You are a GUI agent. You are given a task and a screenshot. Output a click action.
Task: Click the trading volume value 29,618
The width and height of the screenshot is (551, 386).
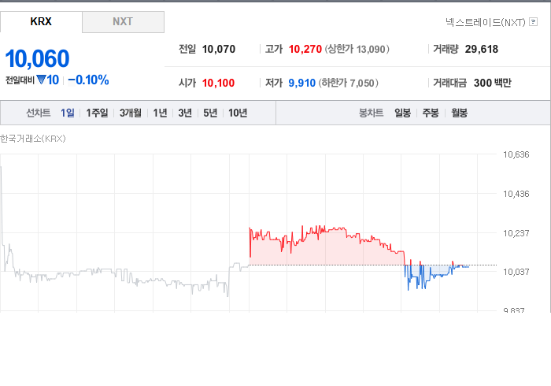pyautogui.click(x=482, y=49)
